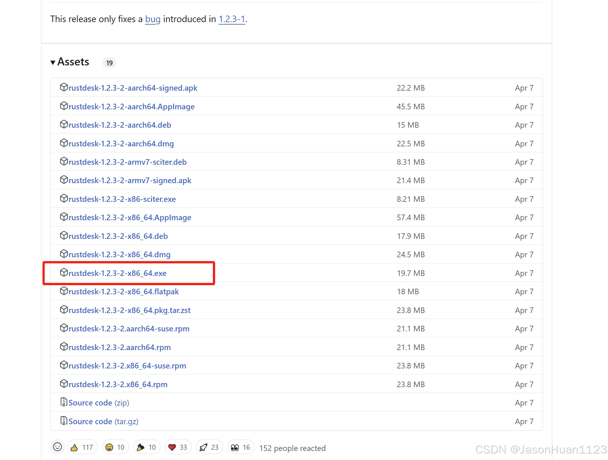608x460 pixels.
Task: Download rustdesk-1.2.3-2-x86_64.flatpak
Action: [124, 292]
